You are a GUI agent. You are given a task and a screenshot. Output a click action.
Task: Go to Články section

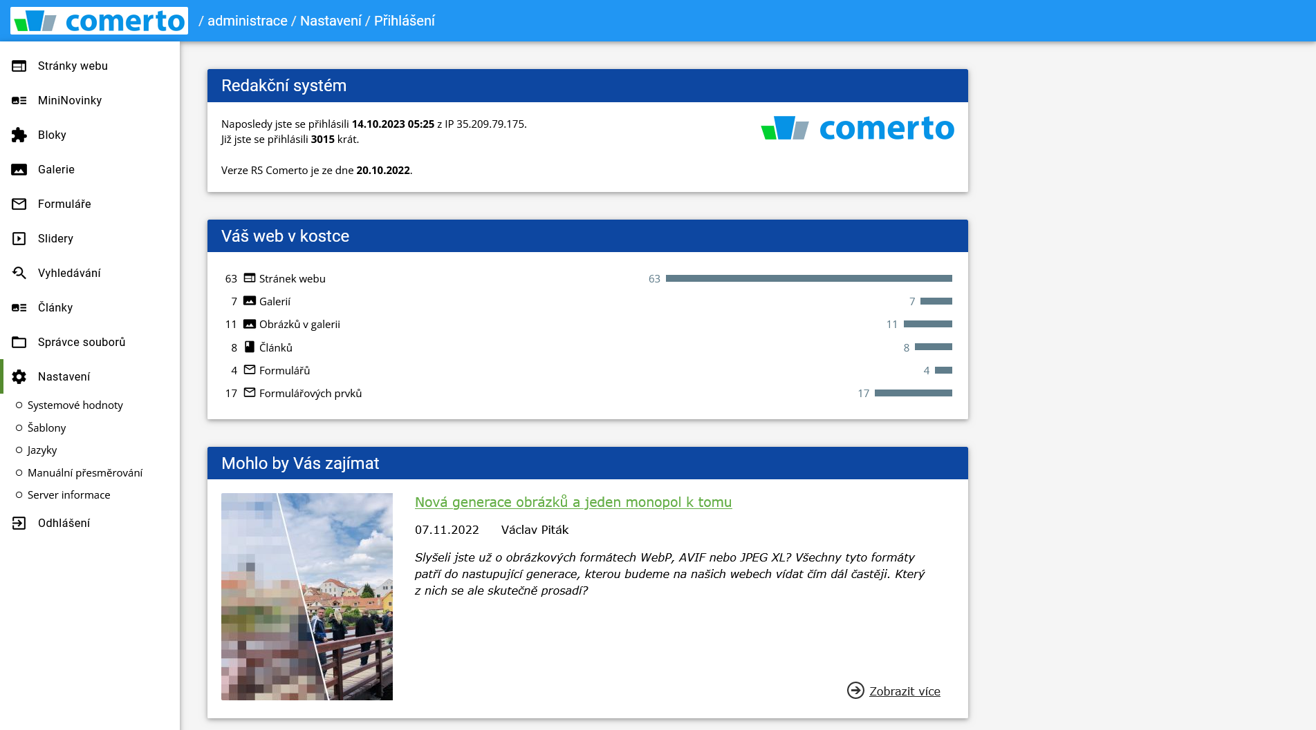90,307
